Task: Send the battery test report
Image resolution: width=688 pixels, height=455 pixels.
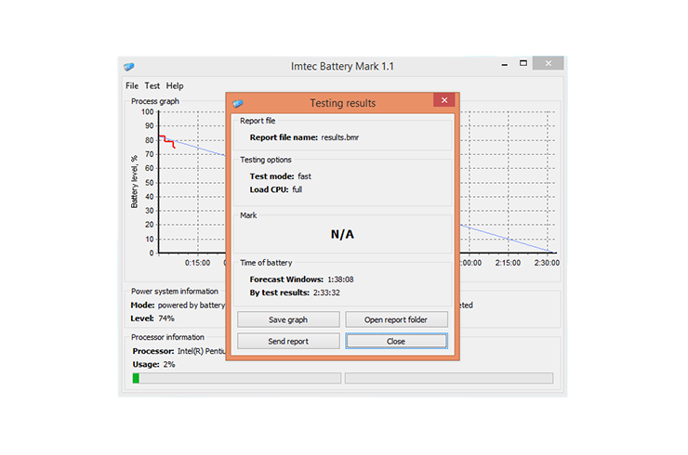Action: pos(288,341)
